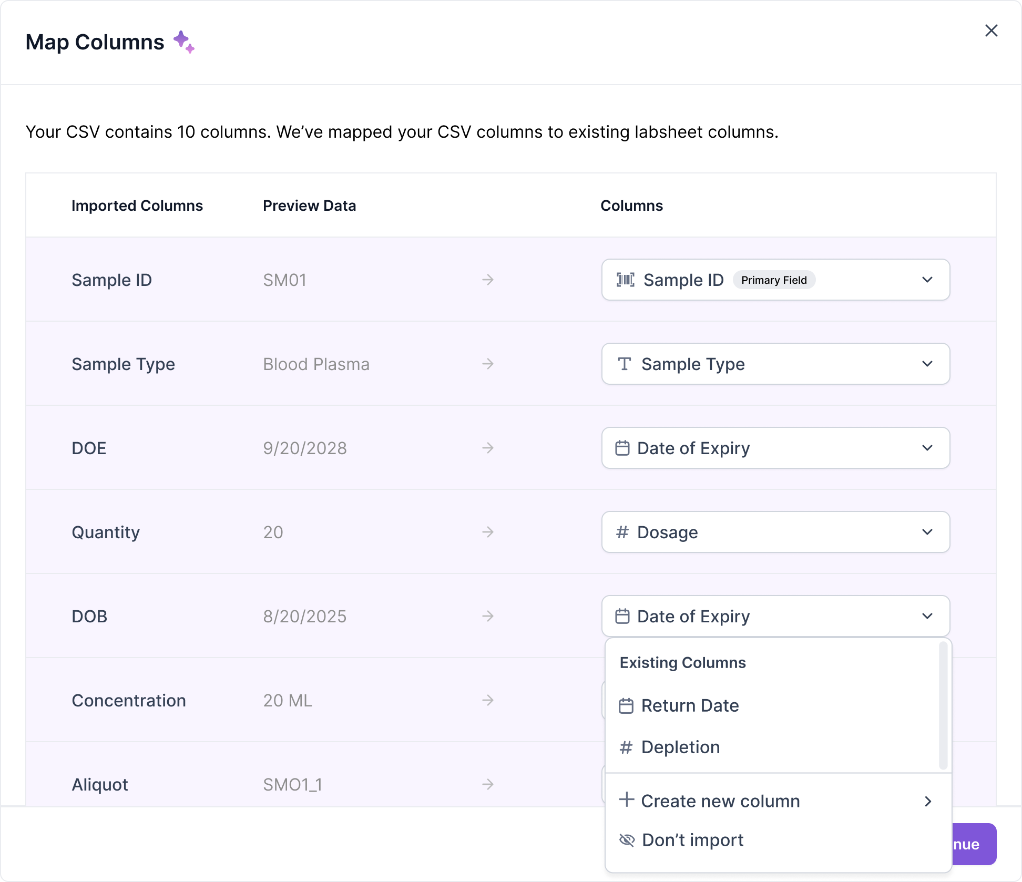
Task: Open the Dosage dropdown for Quantity
Action: (x=927, y=532)
